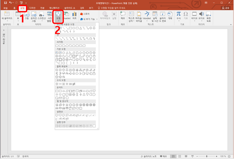Pick the up arrow in block arrows section
234x159 pixels.
click(64, 70)
